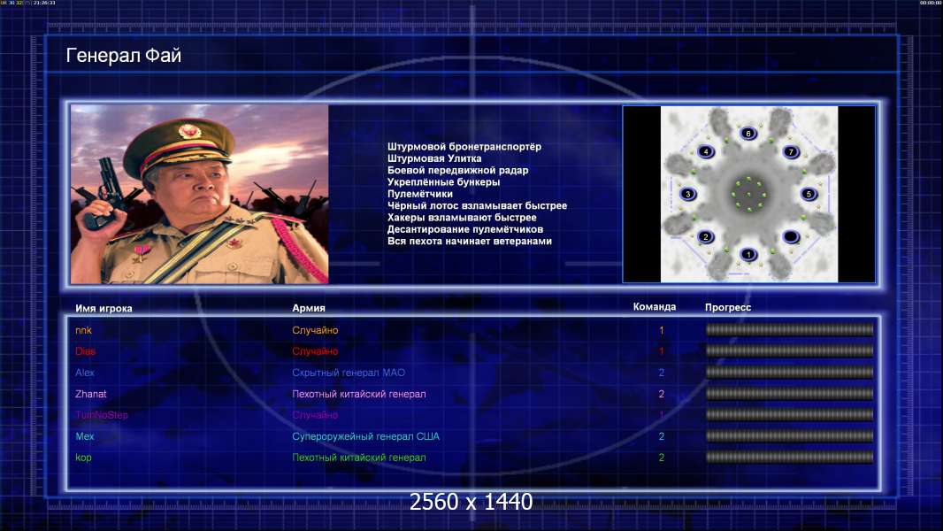Click 'Случайно' army in Dias's row
Screen dimensions: 943x531
coord(315,351)
